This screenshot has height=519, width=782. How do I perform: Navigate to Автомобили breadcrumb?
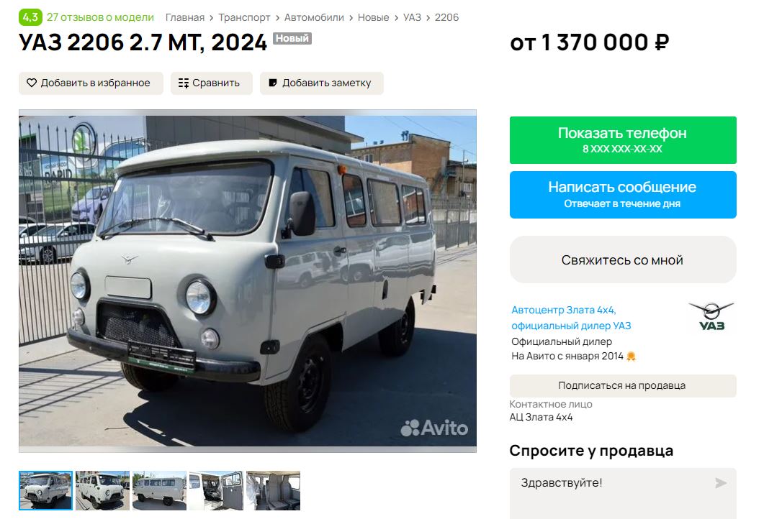314,17
